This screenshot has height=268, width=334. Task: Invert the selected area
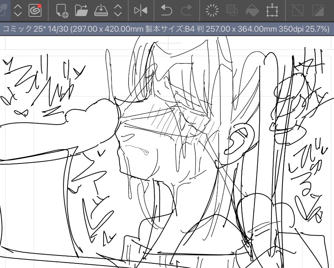[x=318, y=10]
